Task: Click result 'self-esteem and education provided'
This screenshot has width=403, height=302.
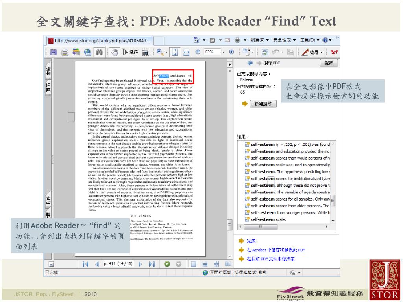Action: coord(287,151)
